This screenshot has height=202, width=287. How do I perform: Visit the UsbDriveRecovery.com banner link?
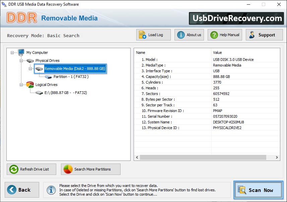point(236,18)
